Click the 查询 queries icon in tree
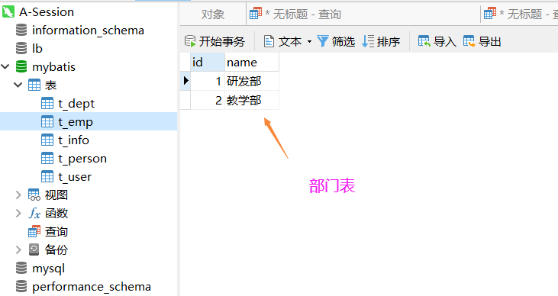 tap(34, 232)
